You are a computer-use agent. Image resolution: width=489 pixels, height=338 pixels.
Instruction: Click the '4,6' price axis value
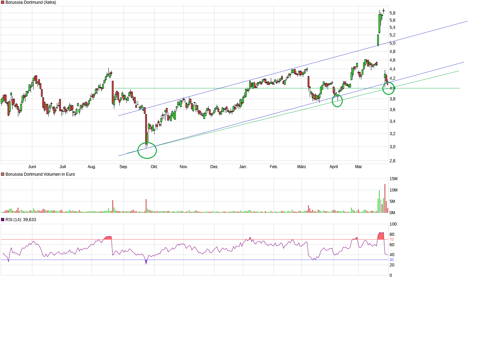(x=392, y=60)
